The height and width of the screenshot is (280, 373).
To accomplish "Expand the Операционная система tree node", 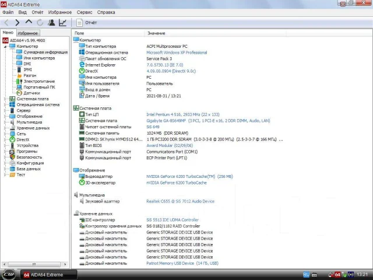I will tap(5, 105).
